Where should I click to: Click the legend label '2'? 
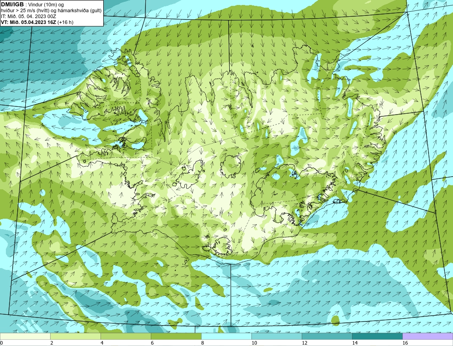pos(52,343)
